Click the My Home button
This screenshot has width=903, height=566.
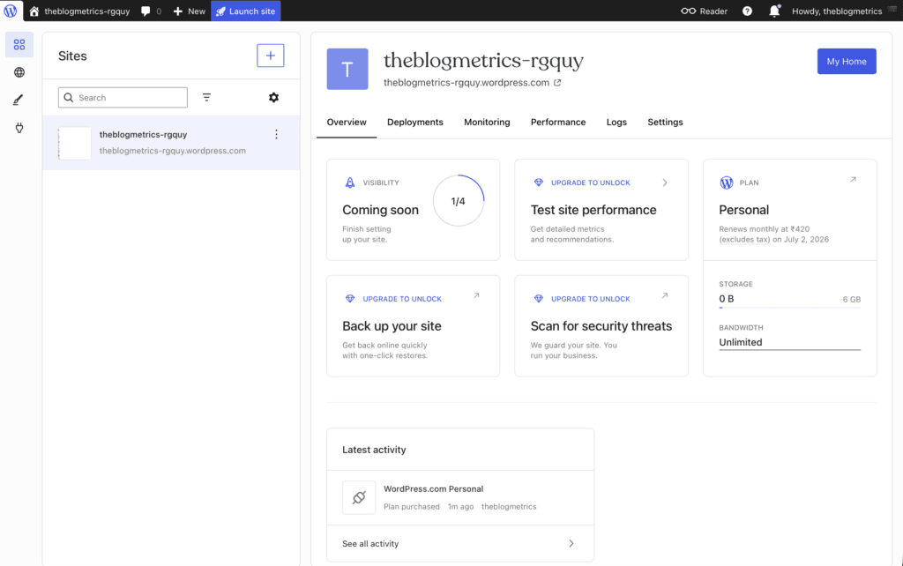847,61
